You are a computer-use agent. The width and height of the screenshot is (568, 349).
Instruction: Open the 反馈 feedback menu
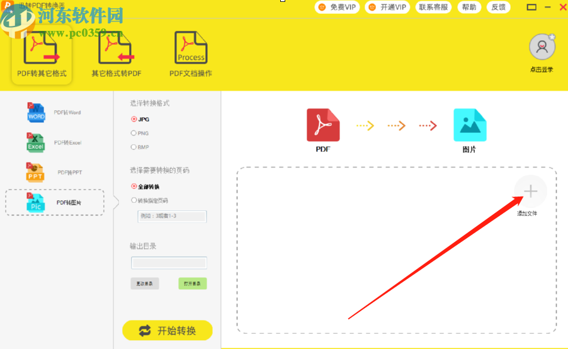point(499,8)
